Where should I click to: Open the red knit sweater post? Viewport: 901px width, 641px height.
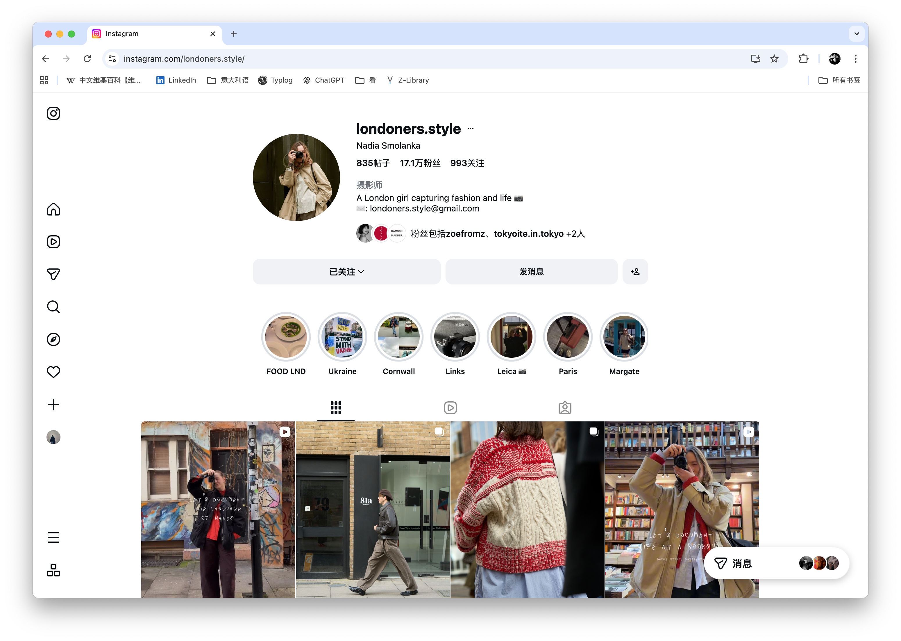527,509
